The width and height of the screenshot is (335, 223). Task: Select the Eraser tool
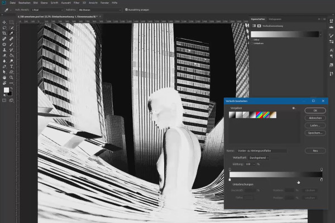point(4,56)
